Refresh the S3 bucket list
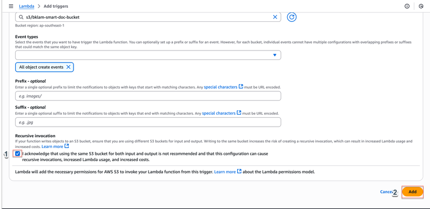Viewport: 430px width, 209px height. coord(292,17)
